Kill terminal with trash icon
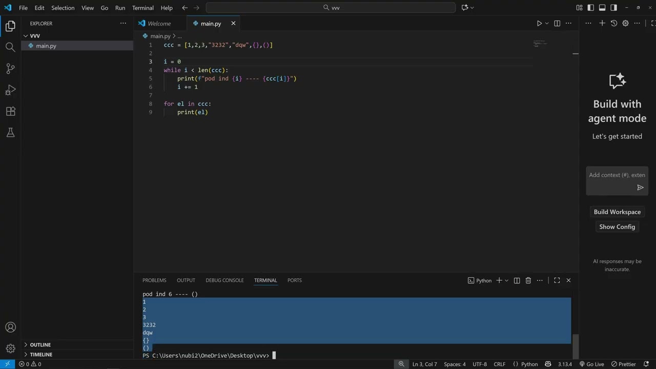 point(528,280)
